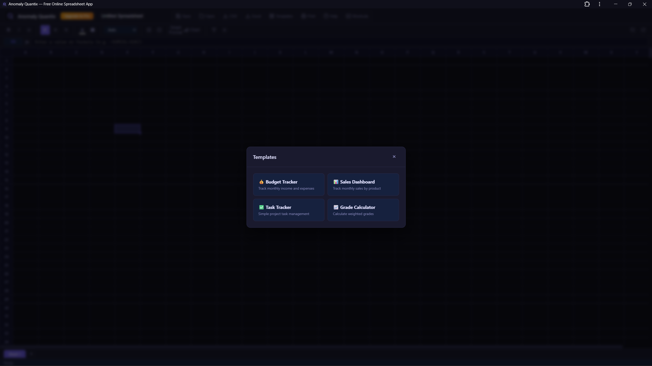The height and width of the screenshot is (366, 652).
Task: Restore down the application window
Action: (x=630, y=4)
